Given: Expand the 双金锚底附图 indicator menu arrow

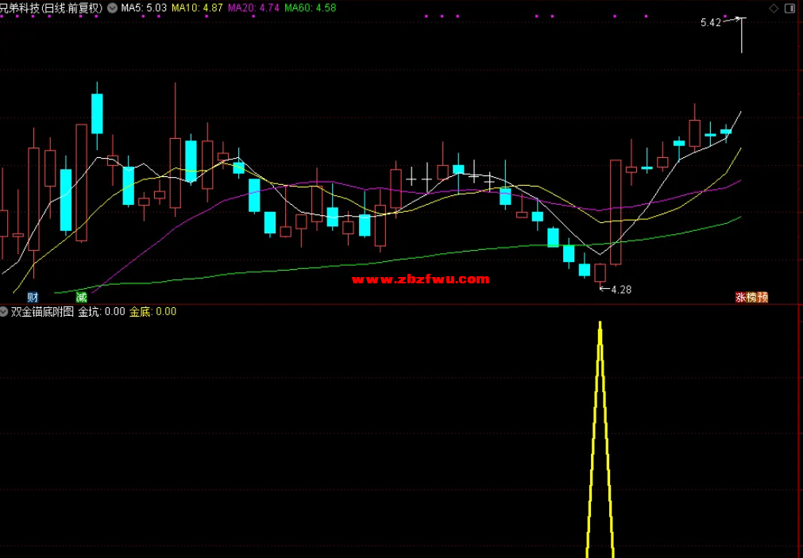Looking at the screenshot, I should (x=4, y=311).
